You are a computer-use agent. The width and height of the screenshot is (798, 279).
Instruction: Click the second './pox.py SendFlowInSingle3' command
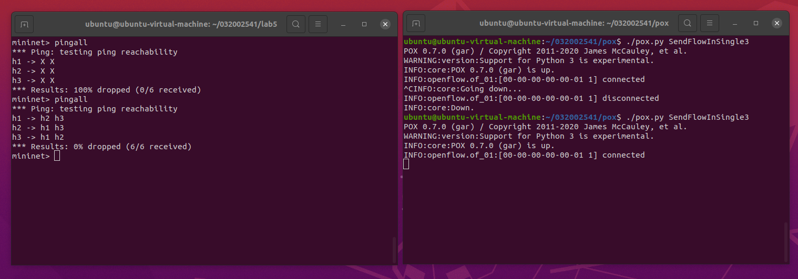(687, 117)
